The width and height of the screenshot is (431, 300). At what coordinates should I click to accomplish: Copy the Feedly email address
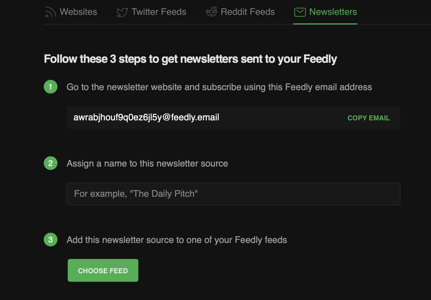coord(369,118)
